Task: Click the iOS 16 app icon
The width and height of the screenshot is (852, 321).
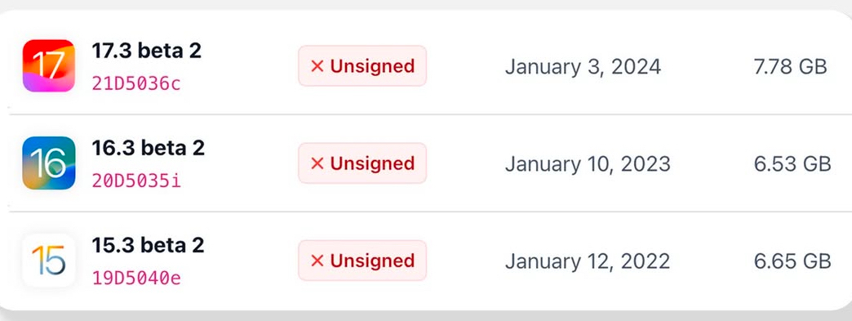Action: (x=48, y=163)
